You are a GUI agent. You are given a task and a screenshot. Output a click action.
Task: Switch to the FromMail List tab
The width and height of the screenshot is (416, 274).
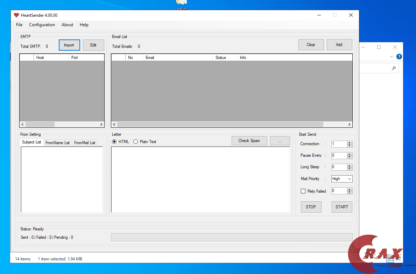85,143
